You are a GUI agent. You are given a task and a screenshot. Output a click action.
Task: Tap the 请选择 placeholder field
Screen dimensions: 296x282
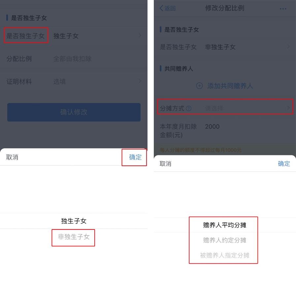[x=214, y=108]
